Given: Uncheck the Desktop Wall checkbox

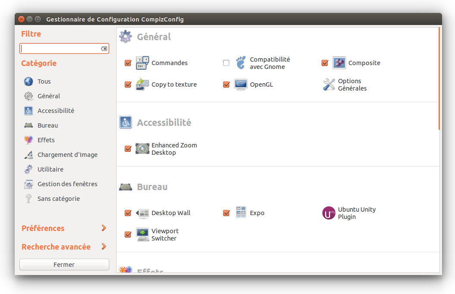Looking at the screenshot, I should click(x=128, y=213).
